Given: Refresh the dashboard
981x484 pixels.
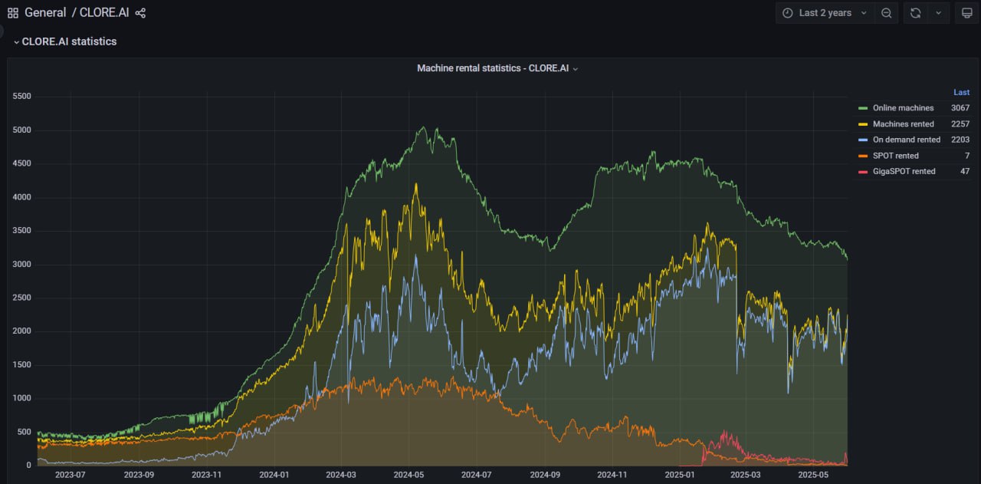Looking at the screenshot, I should click(x=915, y=13).
